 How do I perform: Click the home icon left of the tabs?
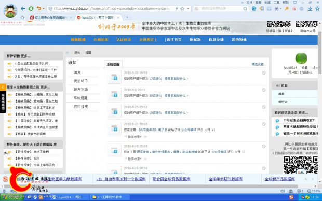[22, 17]
